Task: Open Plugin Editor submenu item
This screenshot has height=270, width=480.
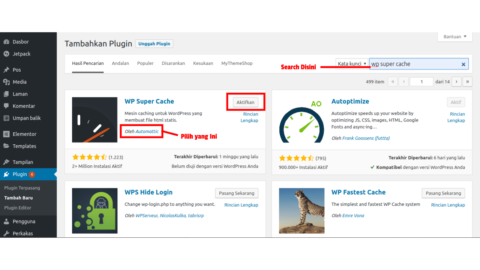Action: tap(18, 208)
